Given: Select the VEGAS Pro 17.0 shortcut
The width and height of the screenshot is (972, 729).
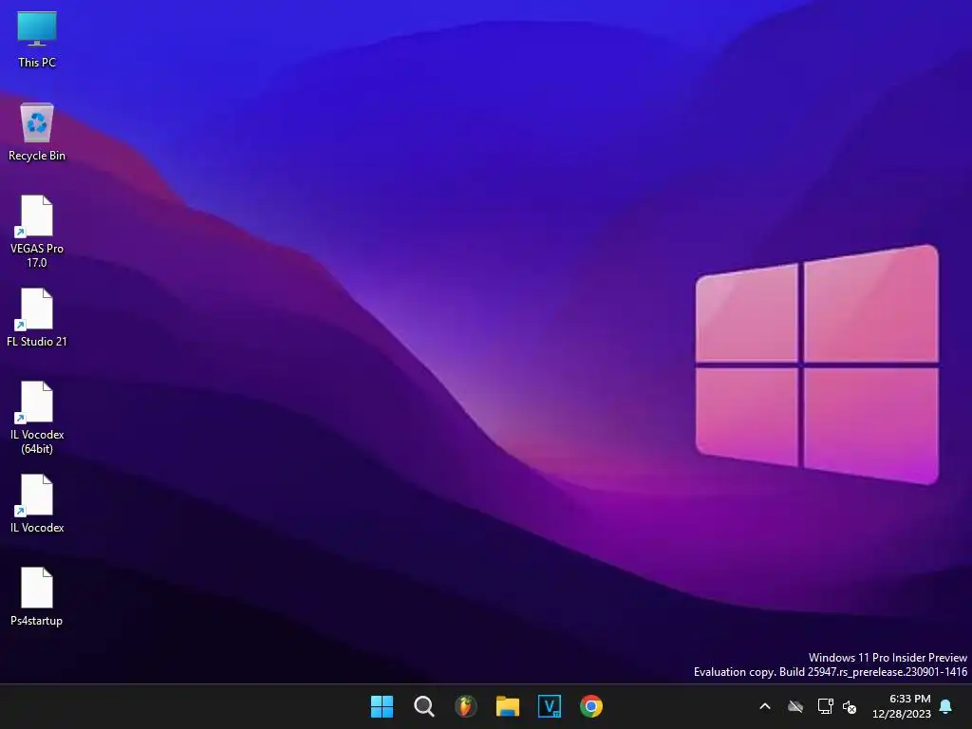Looking at the screenshot, I should (37, 232).
